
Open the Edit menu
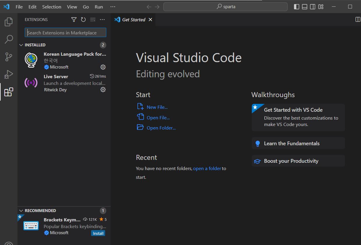pyautogui.click(x=33, y=7)
